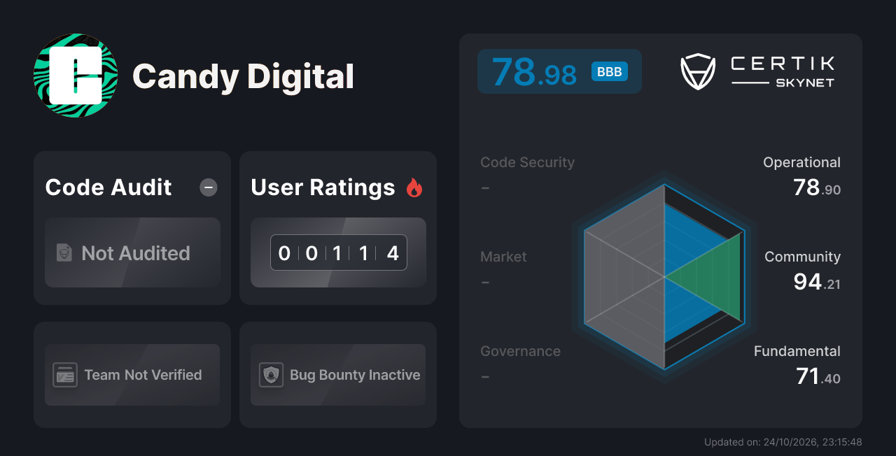The width and height of the screenshot is (896, 456).
Task: Click the Fundamental score 71.40
Action: pyautogui.click(x=818, y=376)
